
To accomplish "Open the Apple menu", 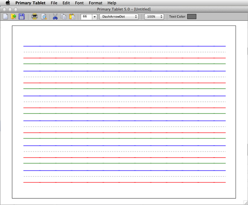I will (8, 3).
